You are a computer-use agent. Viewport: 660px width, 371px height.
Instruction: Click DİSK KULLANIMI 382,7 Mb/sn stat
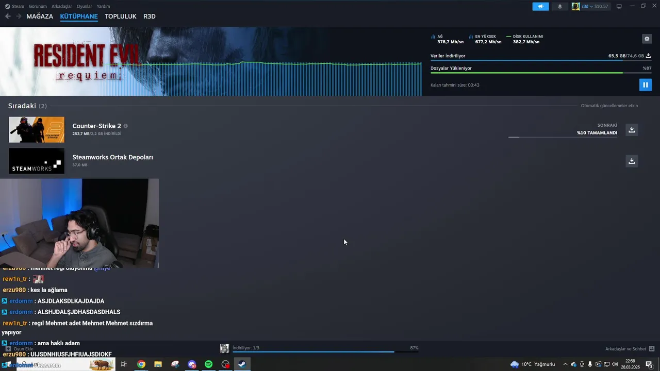[x=525, y=39]
